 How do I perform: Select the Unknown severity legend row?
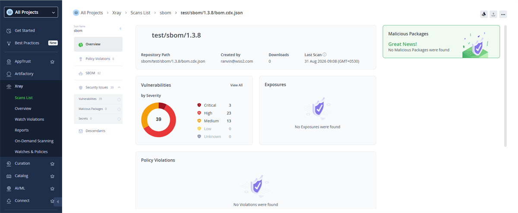(x=214, y=137)
